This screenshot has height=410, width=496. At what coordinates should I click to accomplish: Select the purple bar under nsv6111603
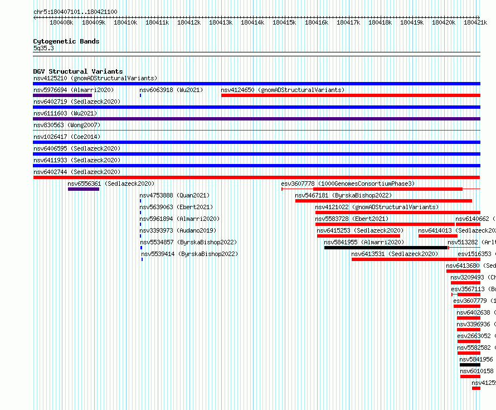click(x=256, y=119)
